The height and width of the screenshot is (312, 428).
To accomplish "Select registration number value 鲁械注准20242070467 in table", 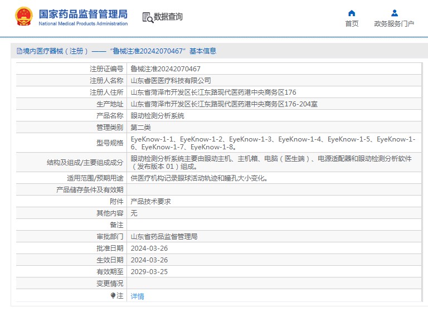I will tap(166, 69).
